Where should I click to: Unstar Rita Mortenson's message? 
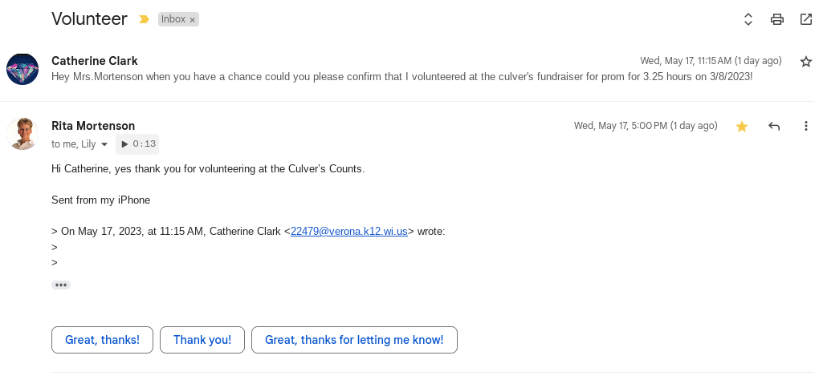pos(742,126)
